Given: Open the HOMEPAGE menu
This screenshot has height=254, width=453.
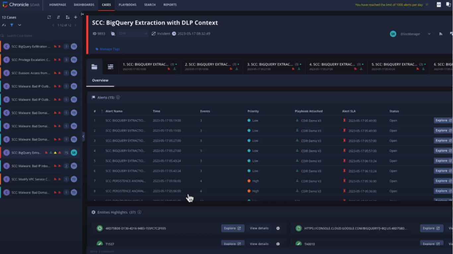Looking at the screenshot, I should (58, 5).
